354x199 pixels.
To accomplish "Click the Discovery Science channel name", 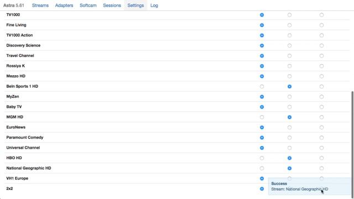I will tap(23, 45).
